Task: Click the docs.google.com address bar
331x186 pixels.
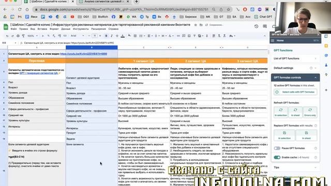Action: 124,9
